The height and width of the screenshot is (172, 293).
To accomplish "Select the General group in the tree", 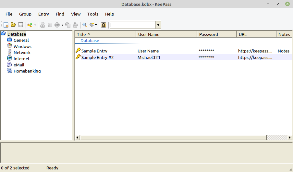I will coord(21,40).
